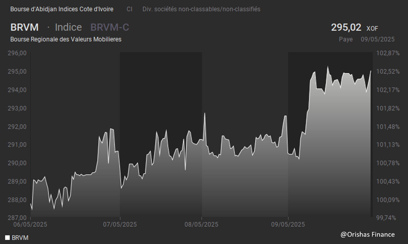
Task: Click the 102,17% right axis label
Action: click(x=388, y=90)
